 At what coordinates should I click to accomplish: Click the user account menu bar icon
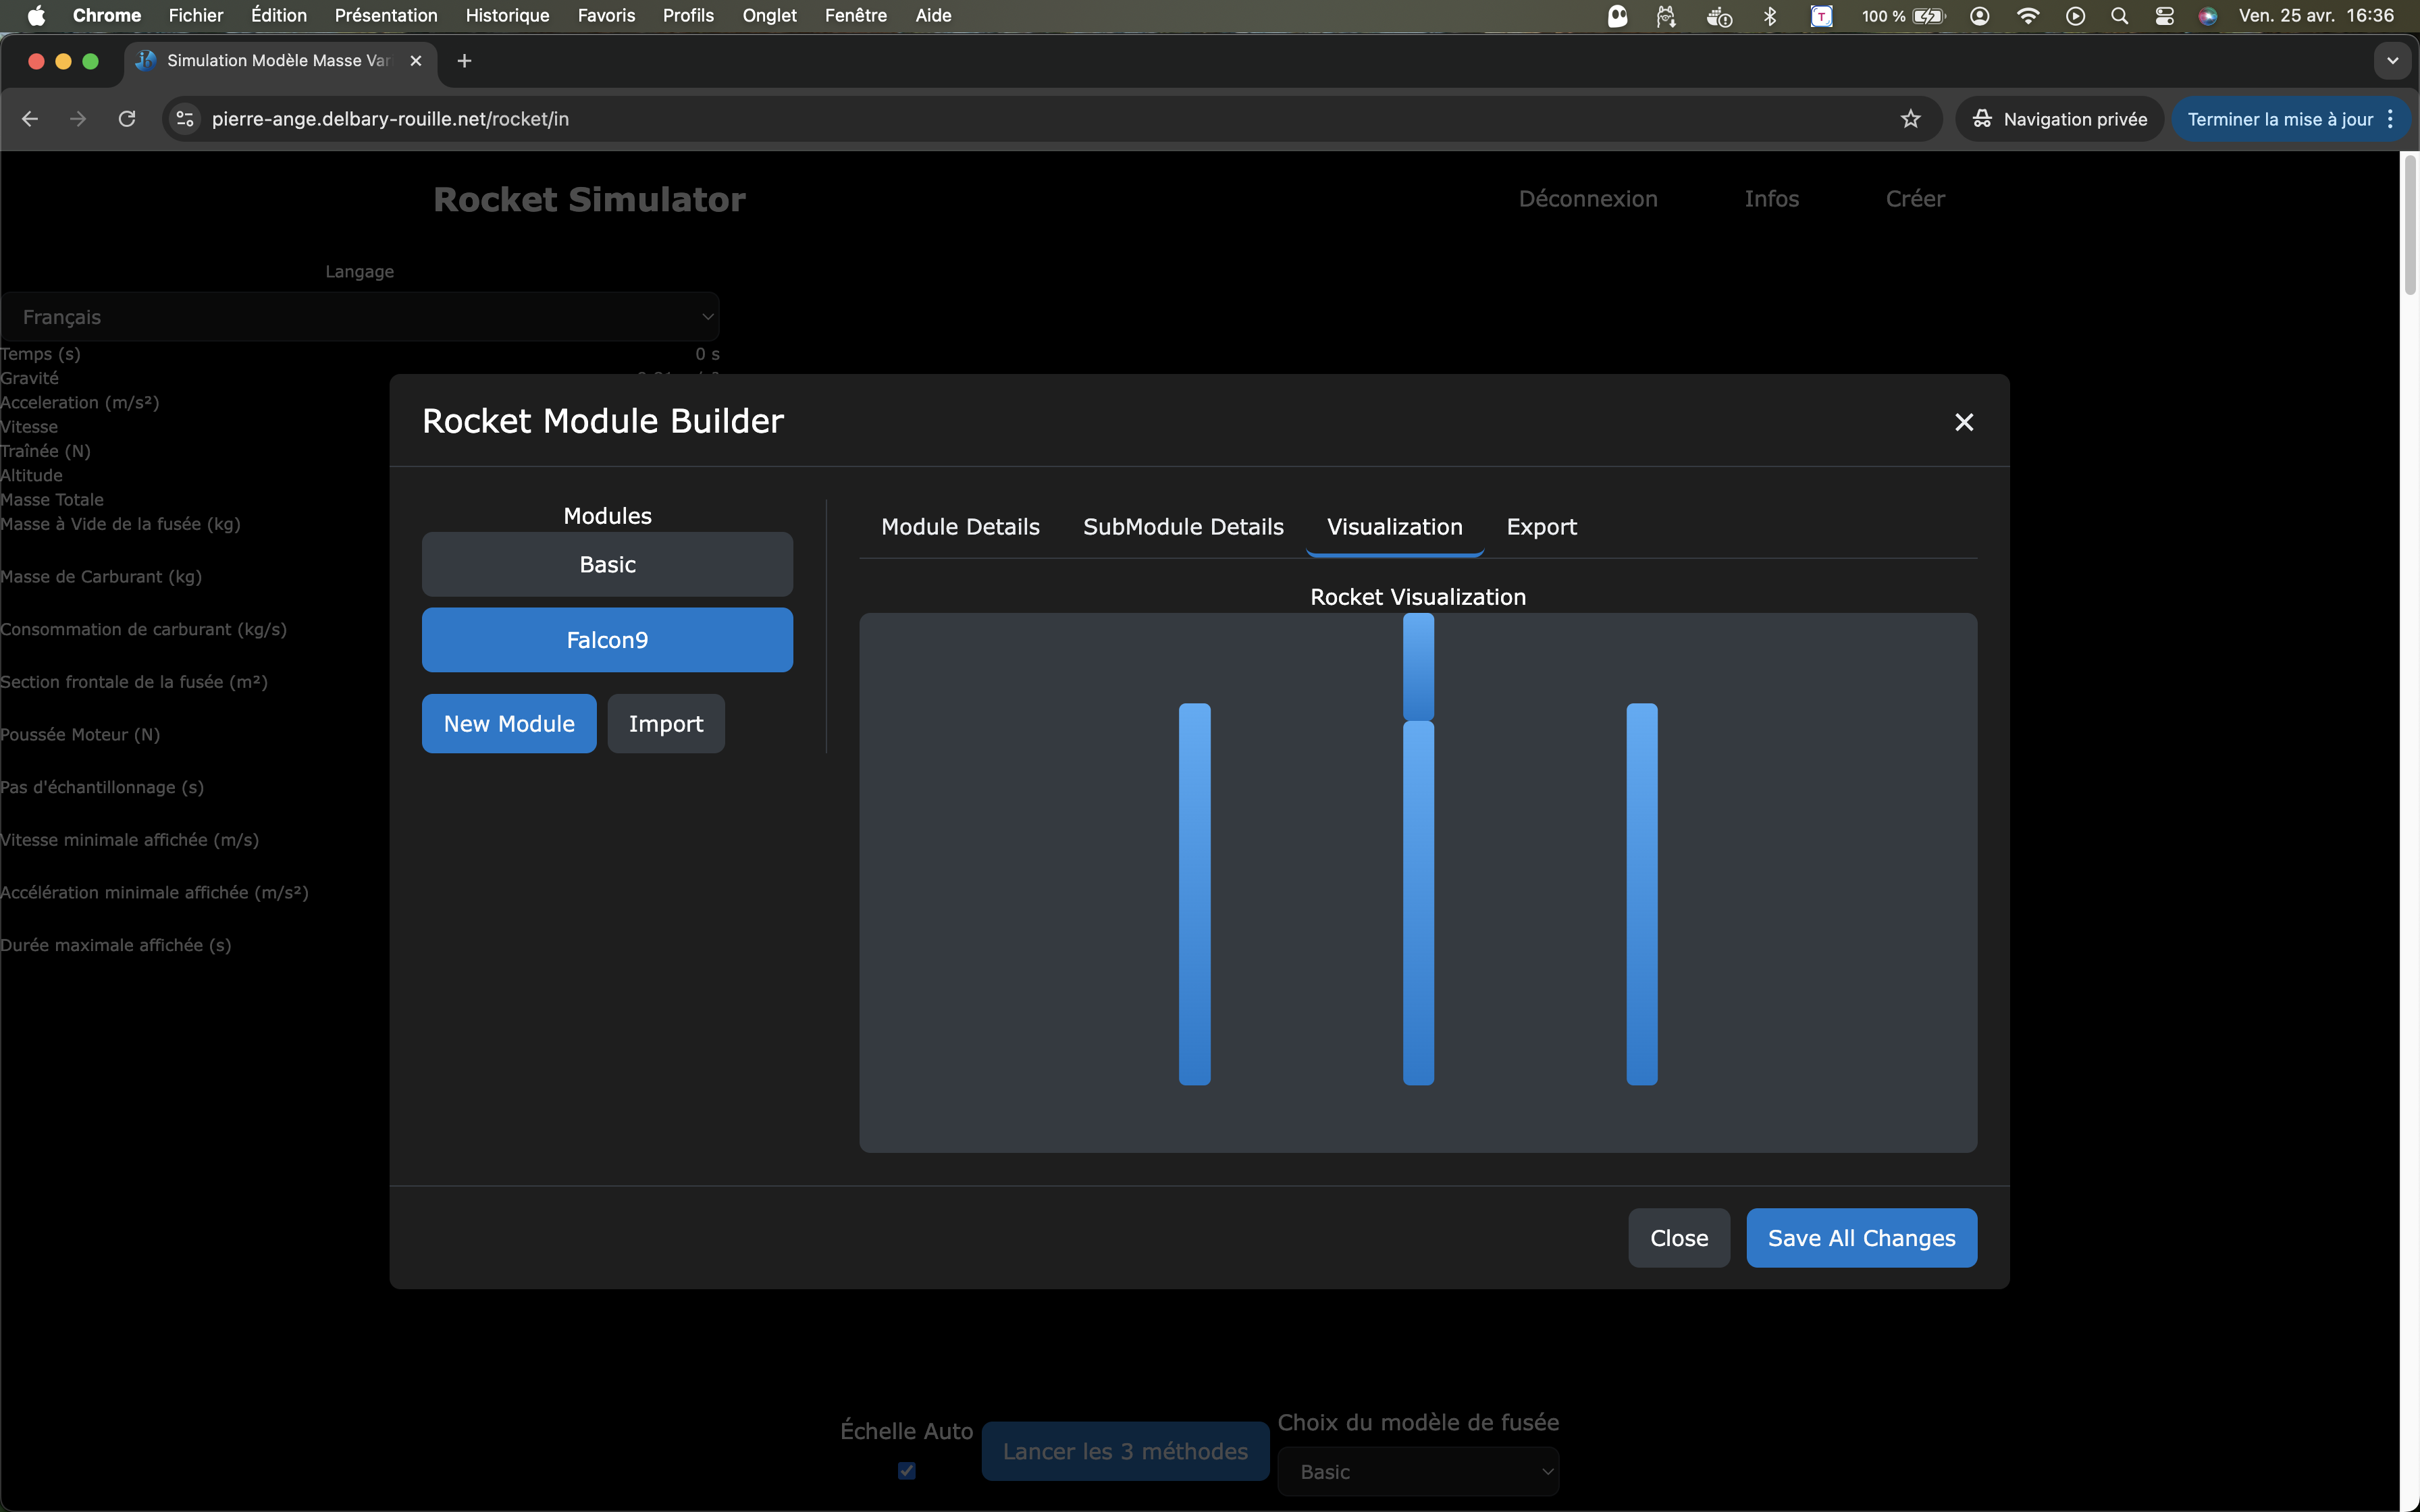click(1979, 15)
